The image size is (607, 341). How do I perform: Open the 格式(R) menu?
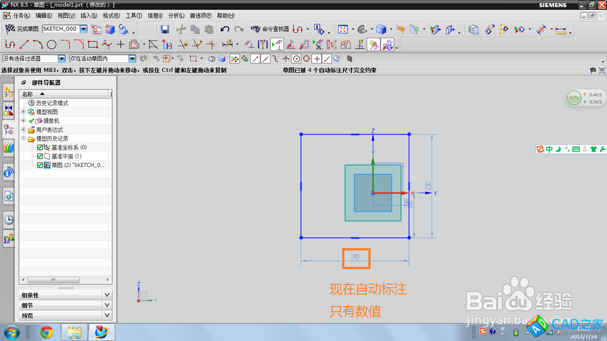click(112, 16)
